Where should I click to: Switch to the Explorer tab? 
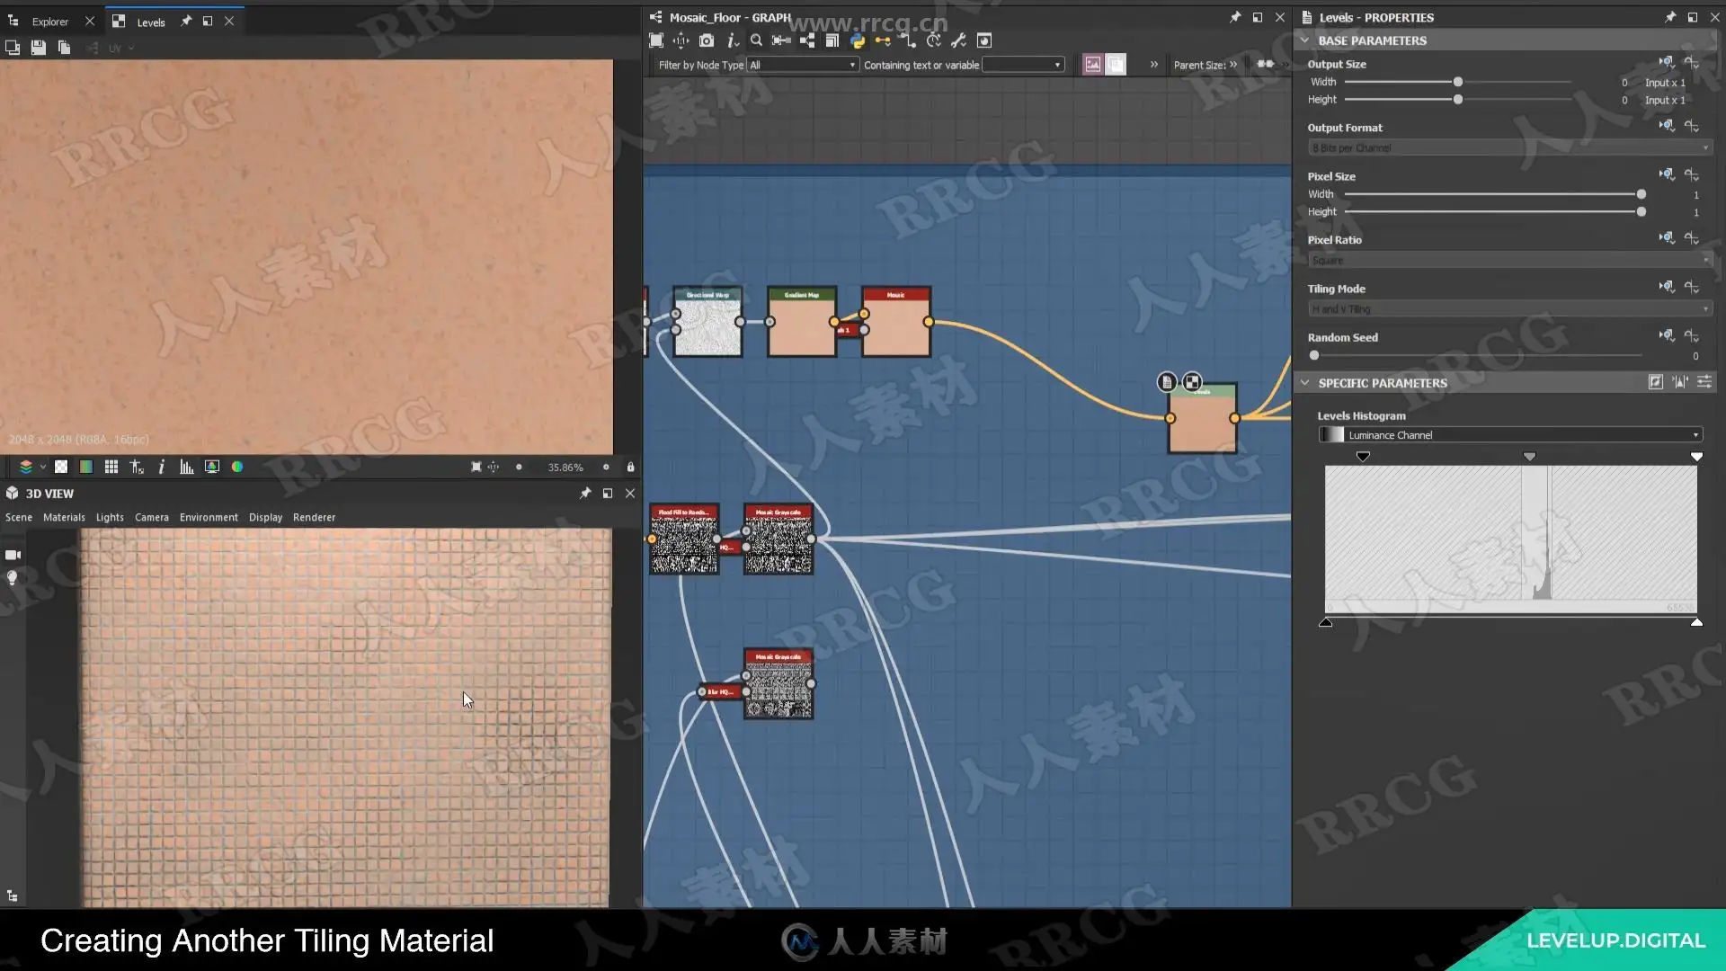pos(49,22)
